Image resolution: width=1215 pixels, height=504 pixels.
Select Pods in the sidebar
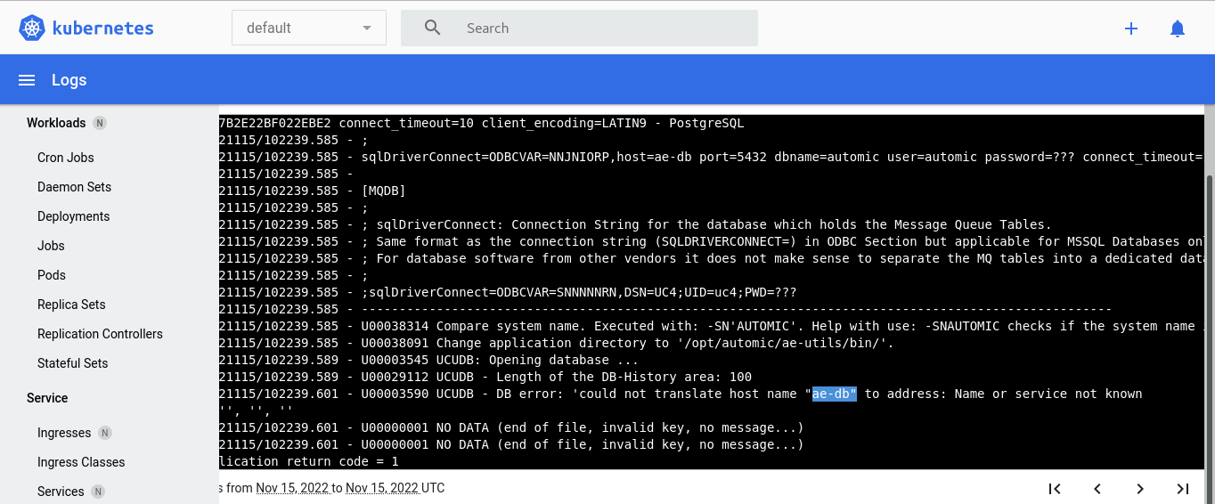(x=52, y=275)
